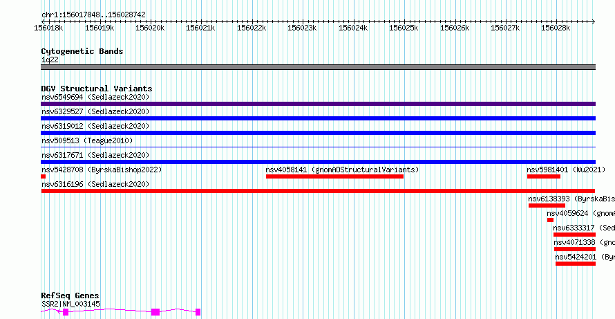Select the tiny red nsv4059624 variant bar

(550, 220)
